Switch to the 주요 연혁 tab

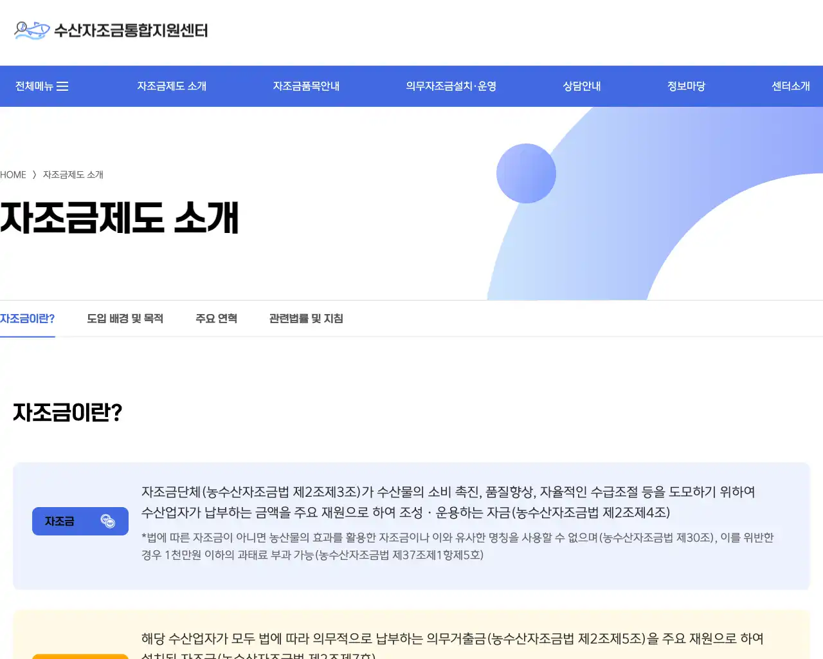217,319
